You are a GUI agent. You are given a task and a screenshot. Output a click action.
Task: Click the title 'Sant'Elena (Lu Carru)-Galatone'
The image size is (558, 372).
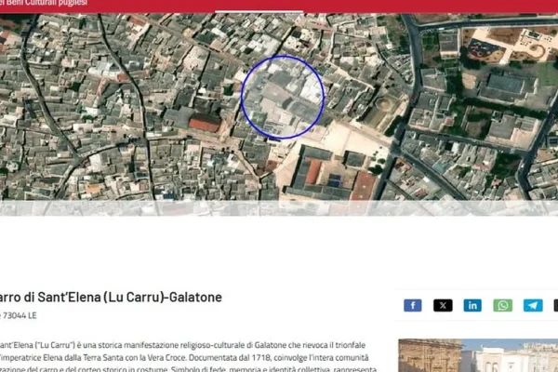[x=129, y=297]
